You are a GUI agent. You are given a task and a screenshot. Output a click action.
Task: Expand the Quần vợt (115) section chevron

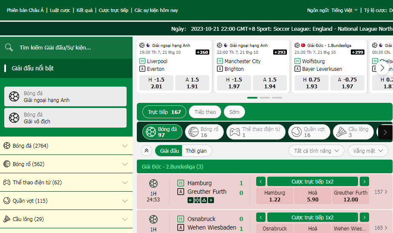[125, 201]
